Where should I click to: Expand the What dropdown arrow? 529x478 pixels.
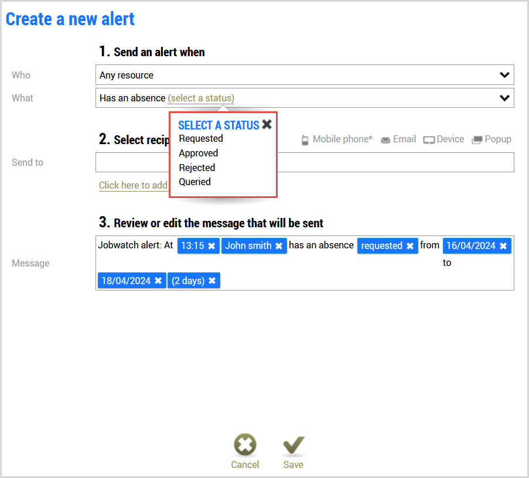click(x=504, y=98)
